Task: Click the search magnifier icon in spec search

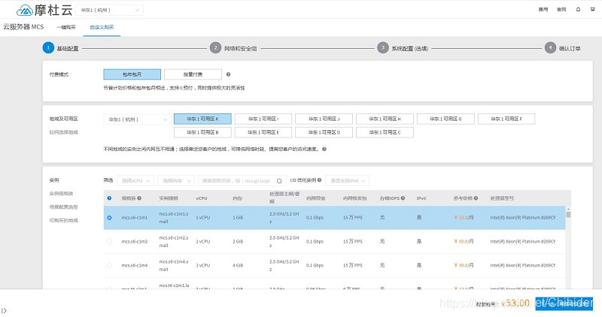Action: click(x=279, y=181)
